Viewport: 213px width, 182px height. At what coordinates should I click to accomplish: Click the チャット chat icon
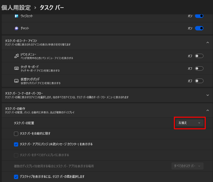pos(17,28)
